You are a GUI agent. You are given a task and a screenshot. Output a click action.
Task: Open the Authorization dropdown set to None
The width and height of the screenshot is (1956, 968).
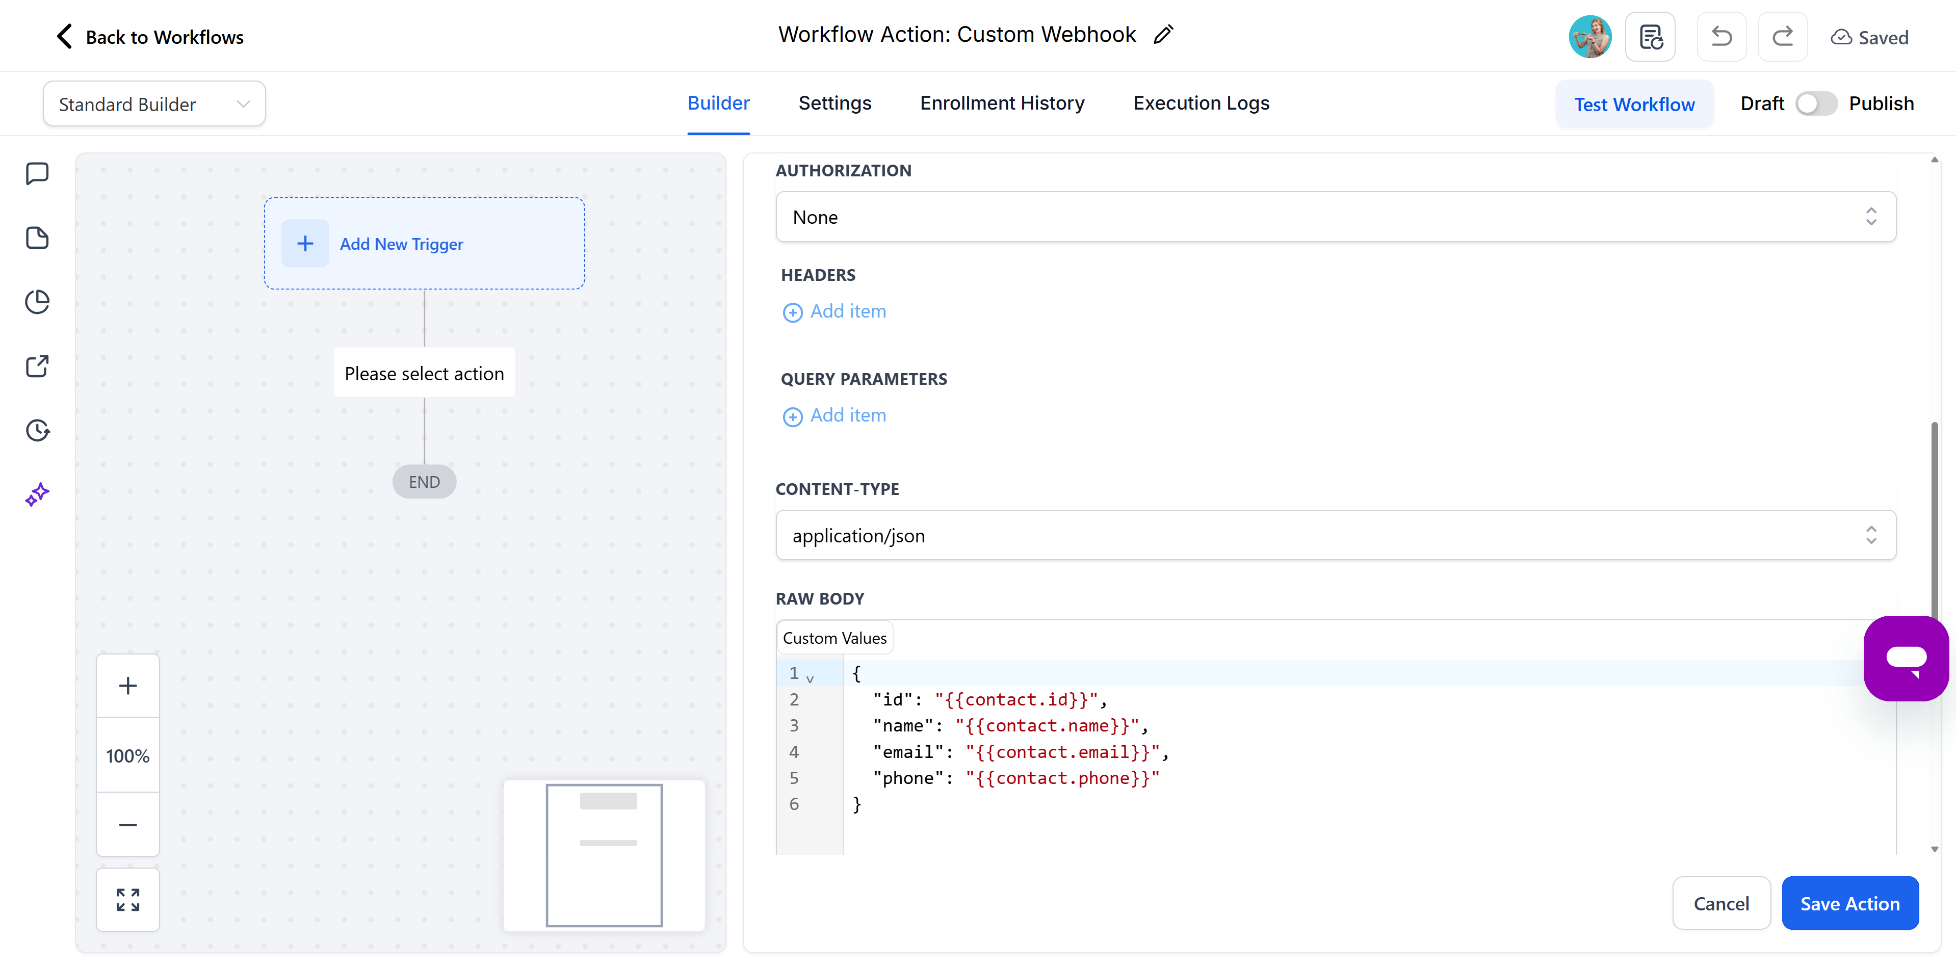tap(1334, 217)
